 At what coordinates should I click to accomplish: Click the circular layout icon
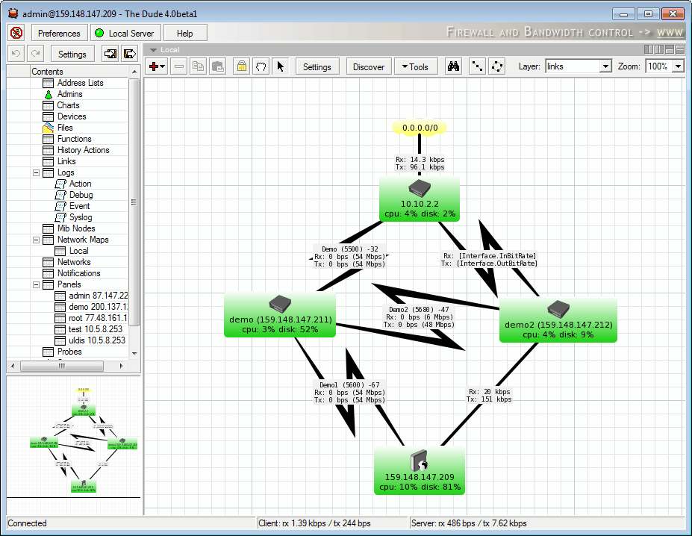(x=497, y=66)
